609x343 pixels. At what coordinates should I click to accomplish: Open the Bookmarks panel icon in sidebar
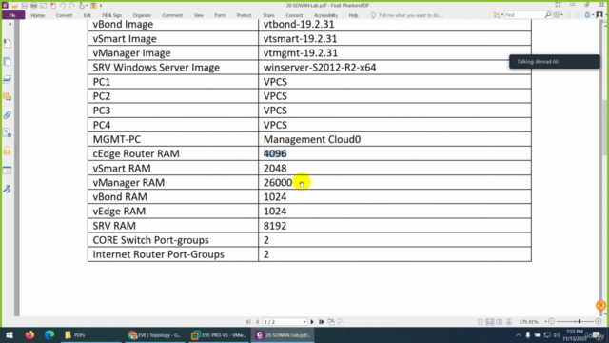pos(8,43)
